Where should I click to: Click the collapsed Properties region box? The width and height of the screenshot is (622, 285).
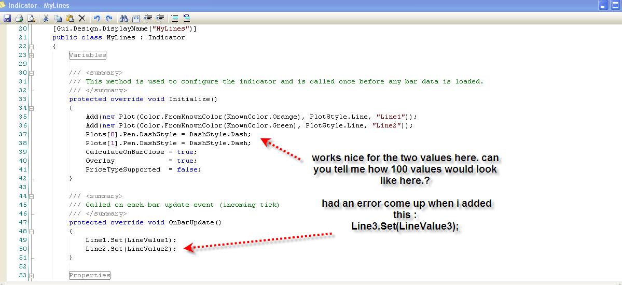(90, 275)
